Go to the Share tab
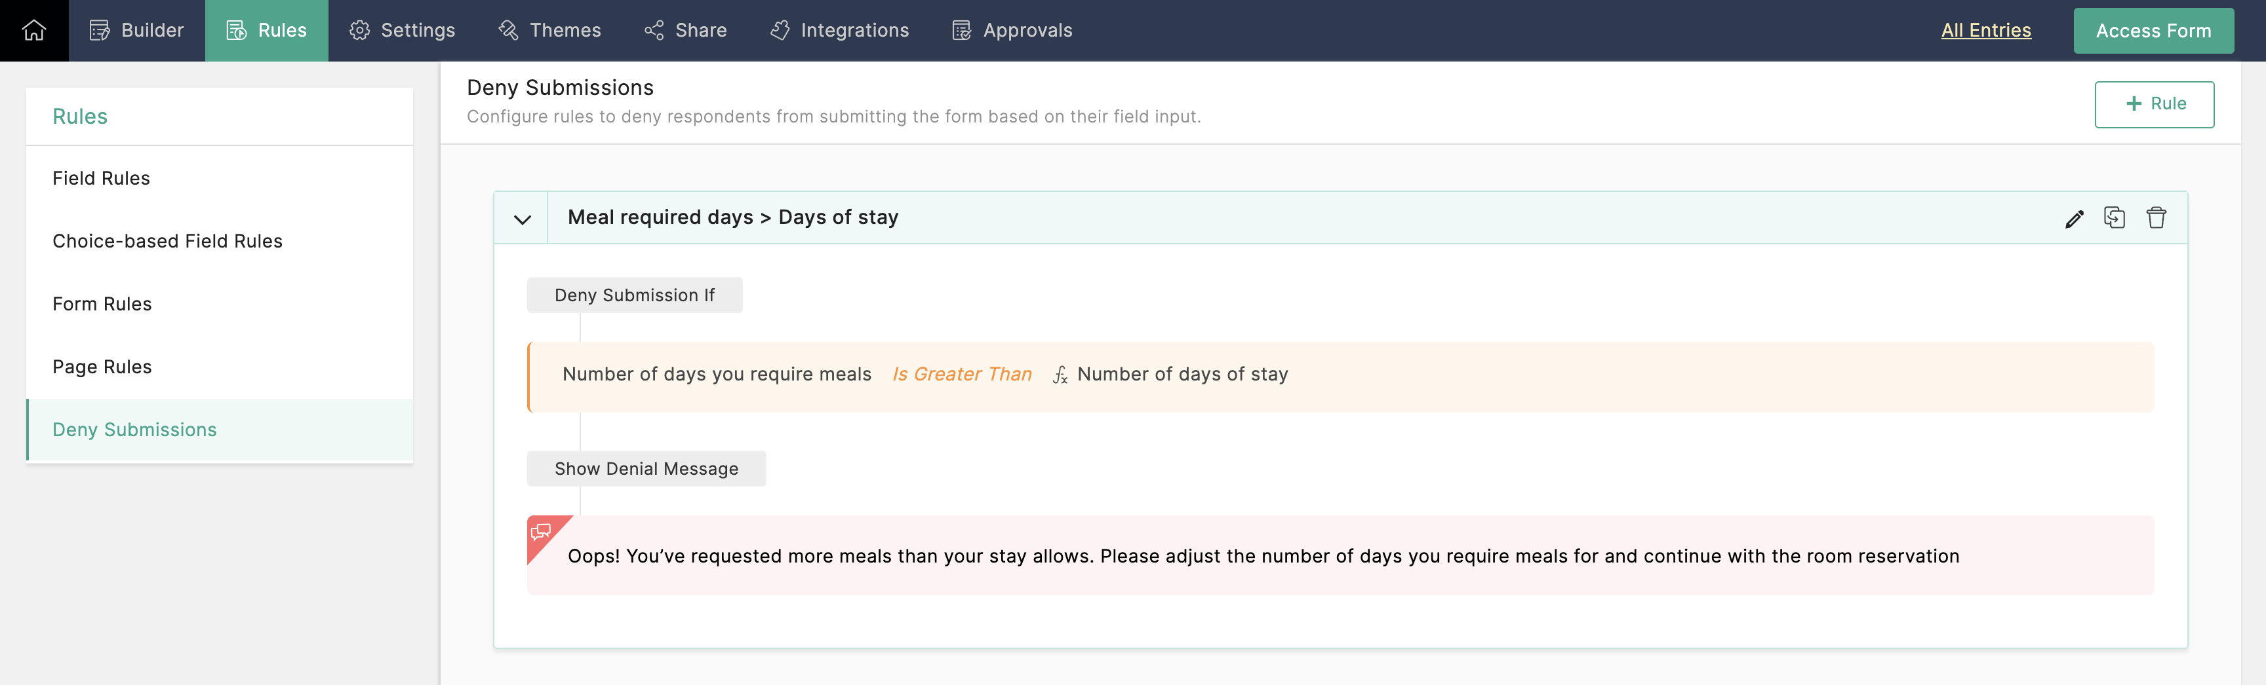 pos(685,31)
